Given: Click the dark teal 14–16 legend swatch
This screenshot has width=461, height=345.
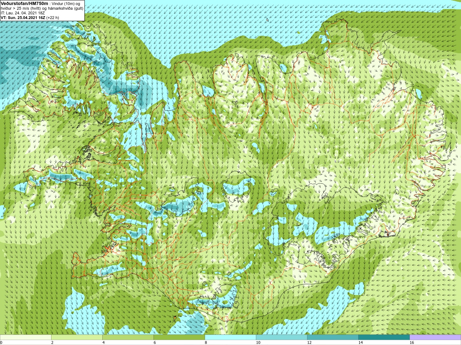Looking at the screenshot, I should tap(384, 337).
